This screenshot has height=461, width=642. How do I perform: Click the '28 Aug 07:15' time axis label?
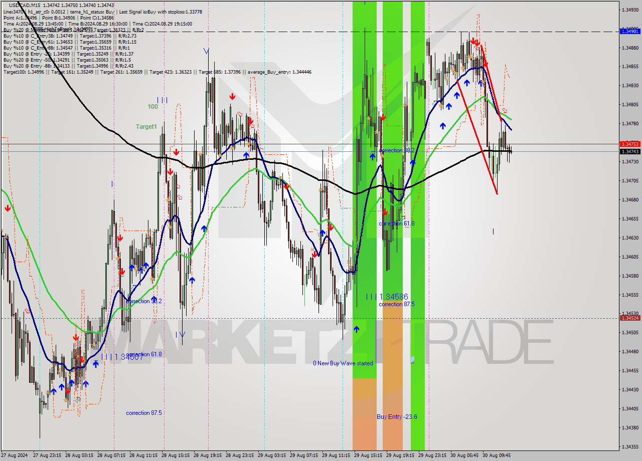pyautogui.click(x=111, y=455)
